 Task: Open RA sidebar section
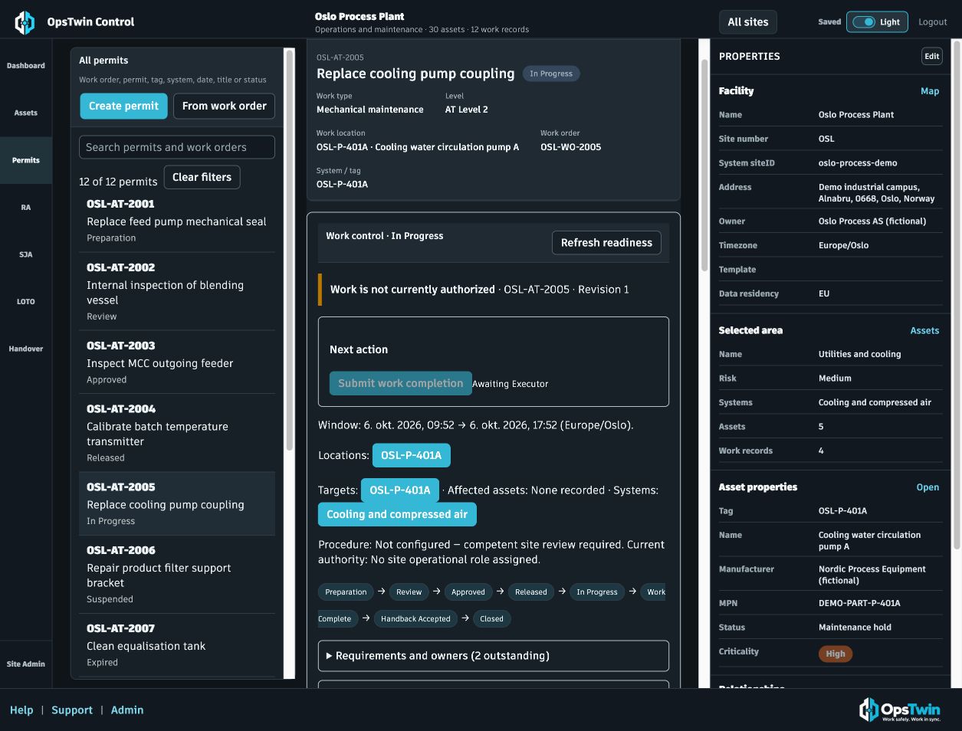click(x=26, y=208)
